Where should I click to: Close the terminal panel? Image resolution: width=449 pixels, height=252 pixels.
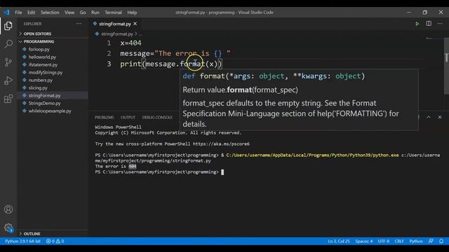point(440,117)
